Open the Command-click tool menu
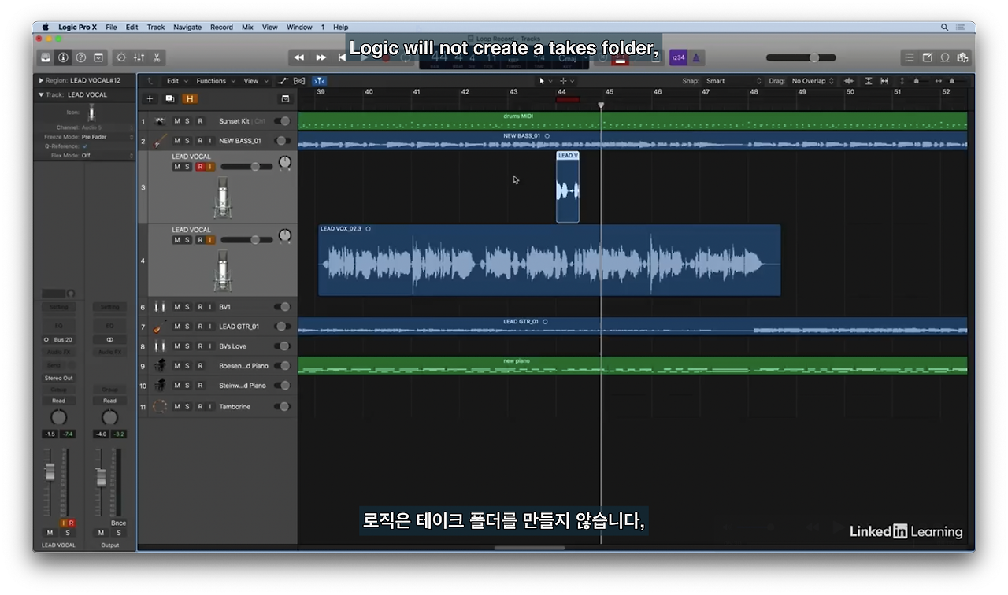This screenshot has width=1008, height=595. click(566, 81)
